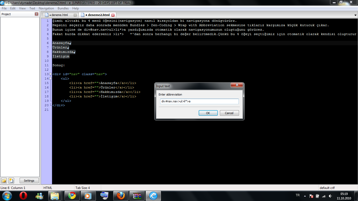Show hidden tray icons with the arrow

305,196
